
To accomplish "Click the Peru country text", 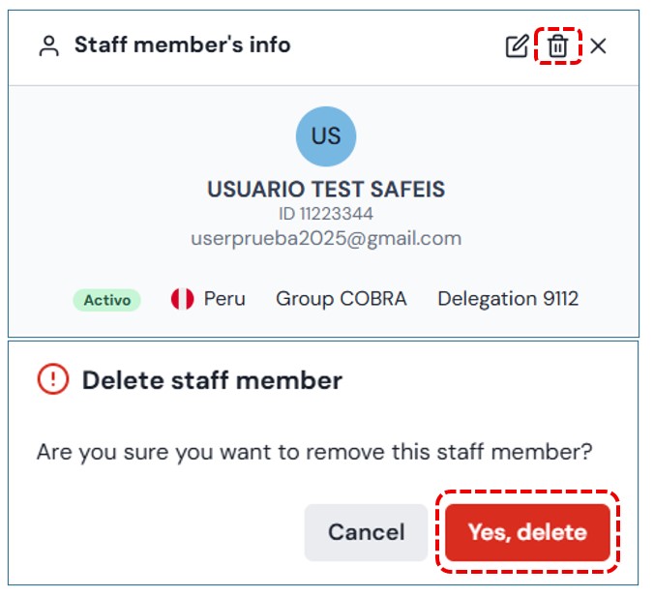I will click(x=224, y=299).
